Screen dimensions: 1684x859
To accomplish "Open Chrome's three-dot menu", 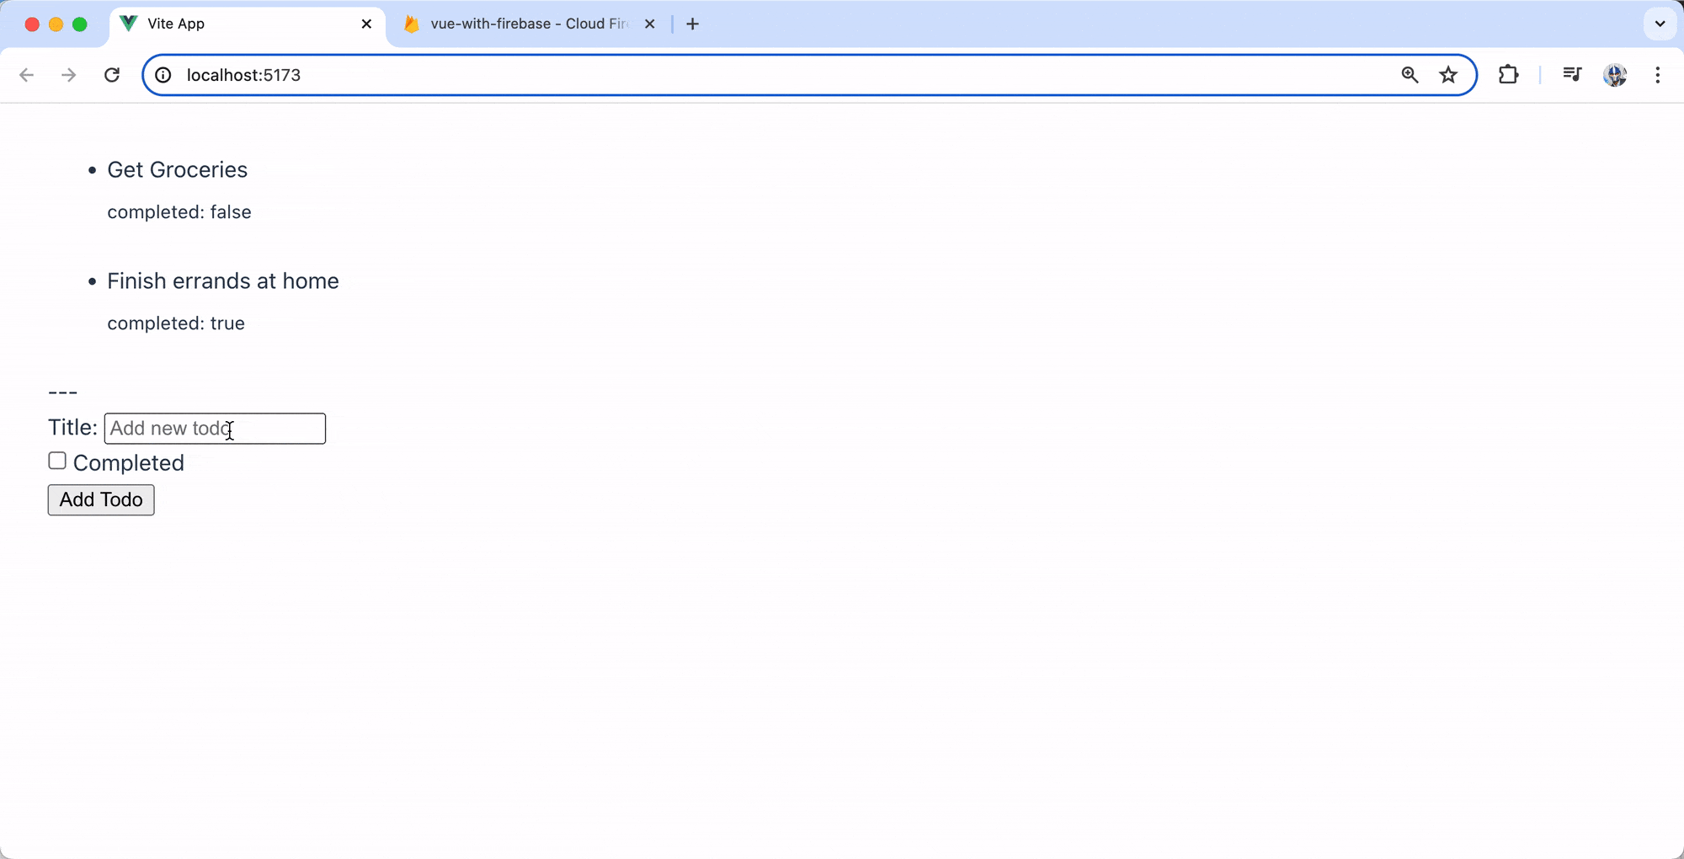I will click(1657, 75).
